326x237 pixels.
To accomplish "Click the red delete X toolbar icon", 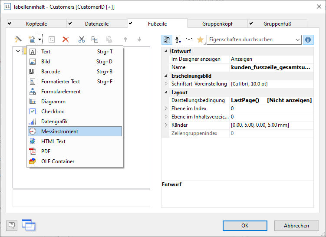I will coord(66,39).
